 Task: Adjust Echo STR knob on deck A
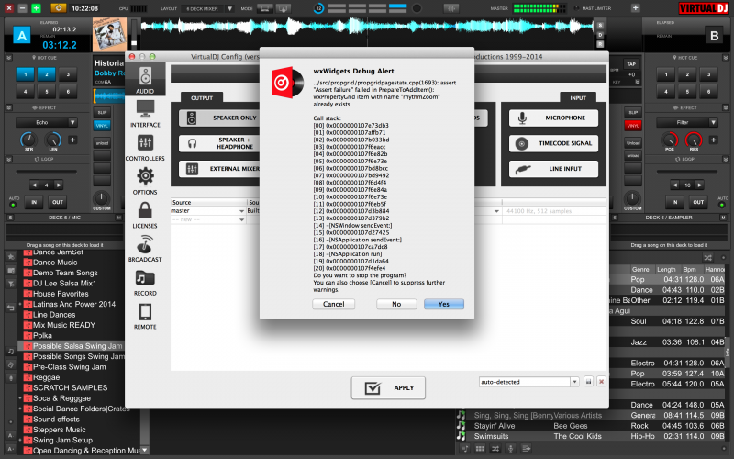coord(28,140)
